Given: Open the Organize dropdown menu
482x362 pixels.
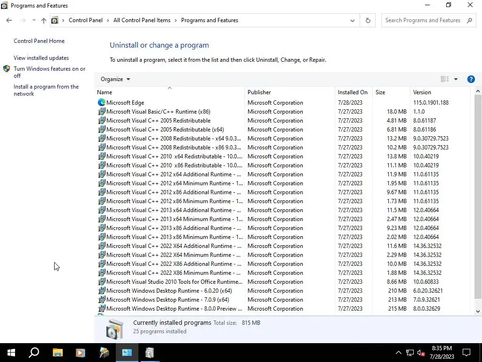Looking at the screenshot, I should 115,79.
